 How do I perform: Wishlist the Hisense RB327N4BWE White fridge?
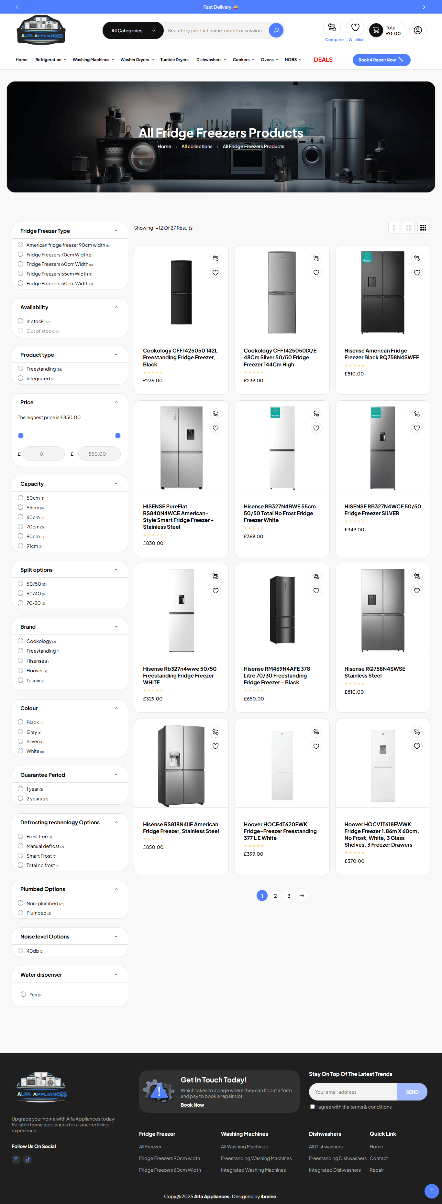[x=316, y=428]
